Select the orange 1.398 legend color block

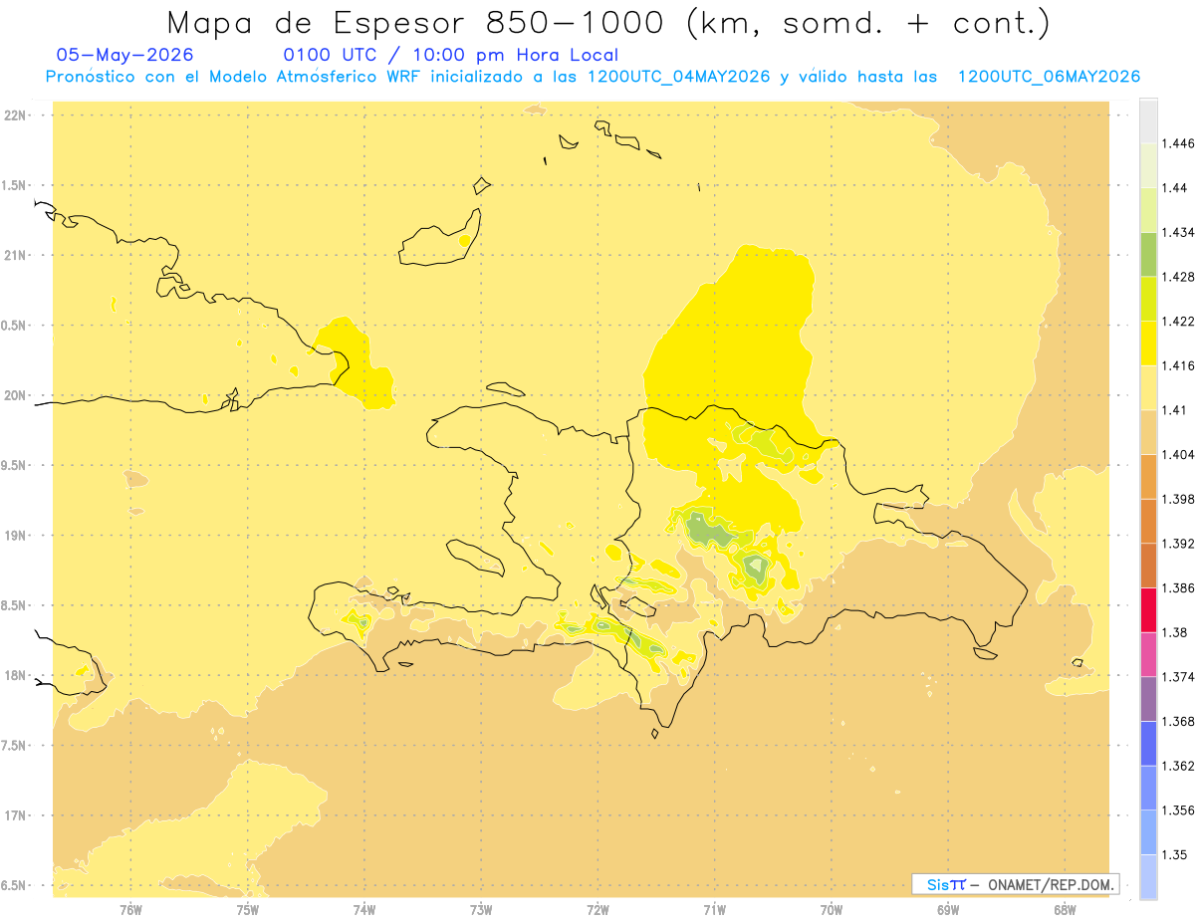click(x=1148, y=477)
